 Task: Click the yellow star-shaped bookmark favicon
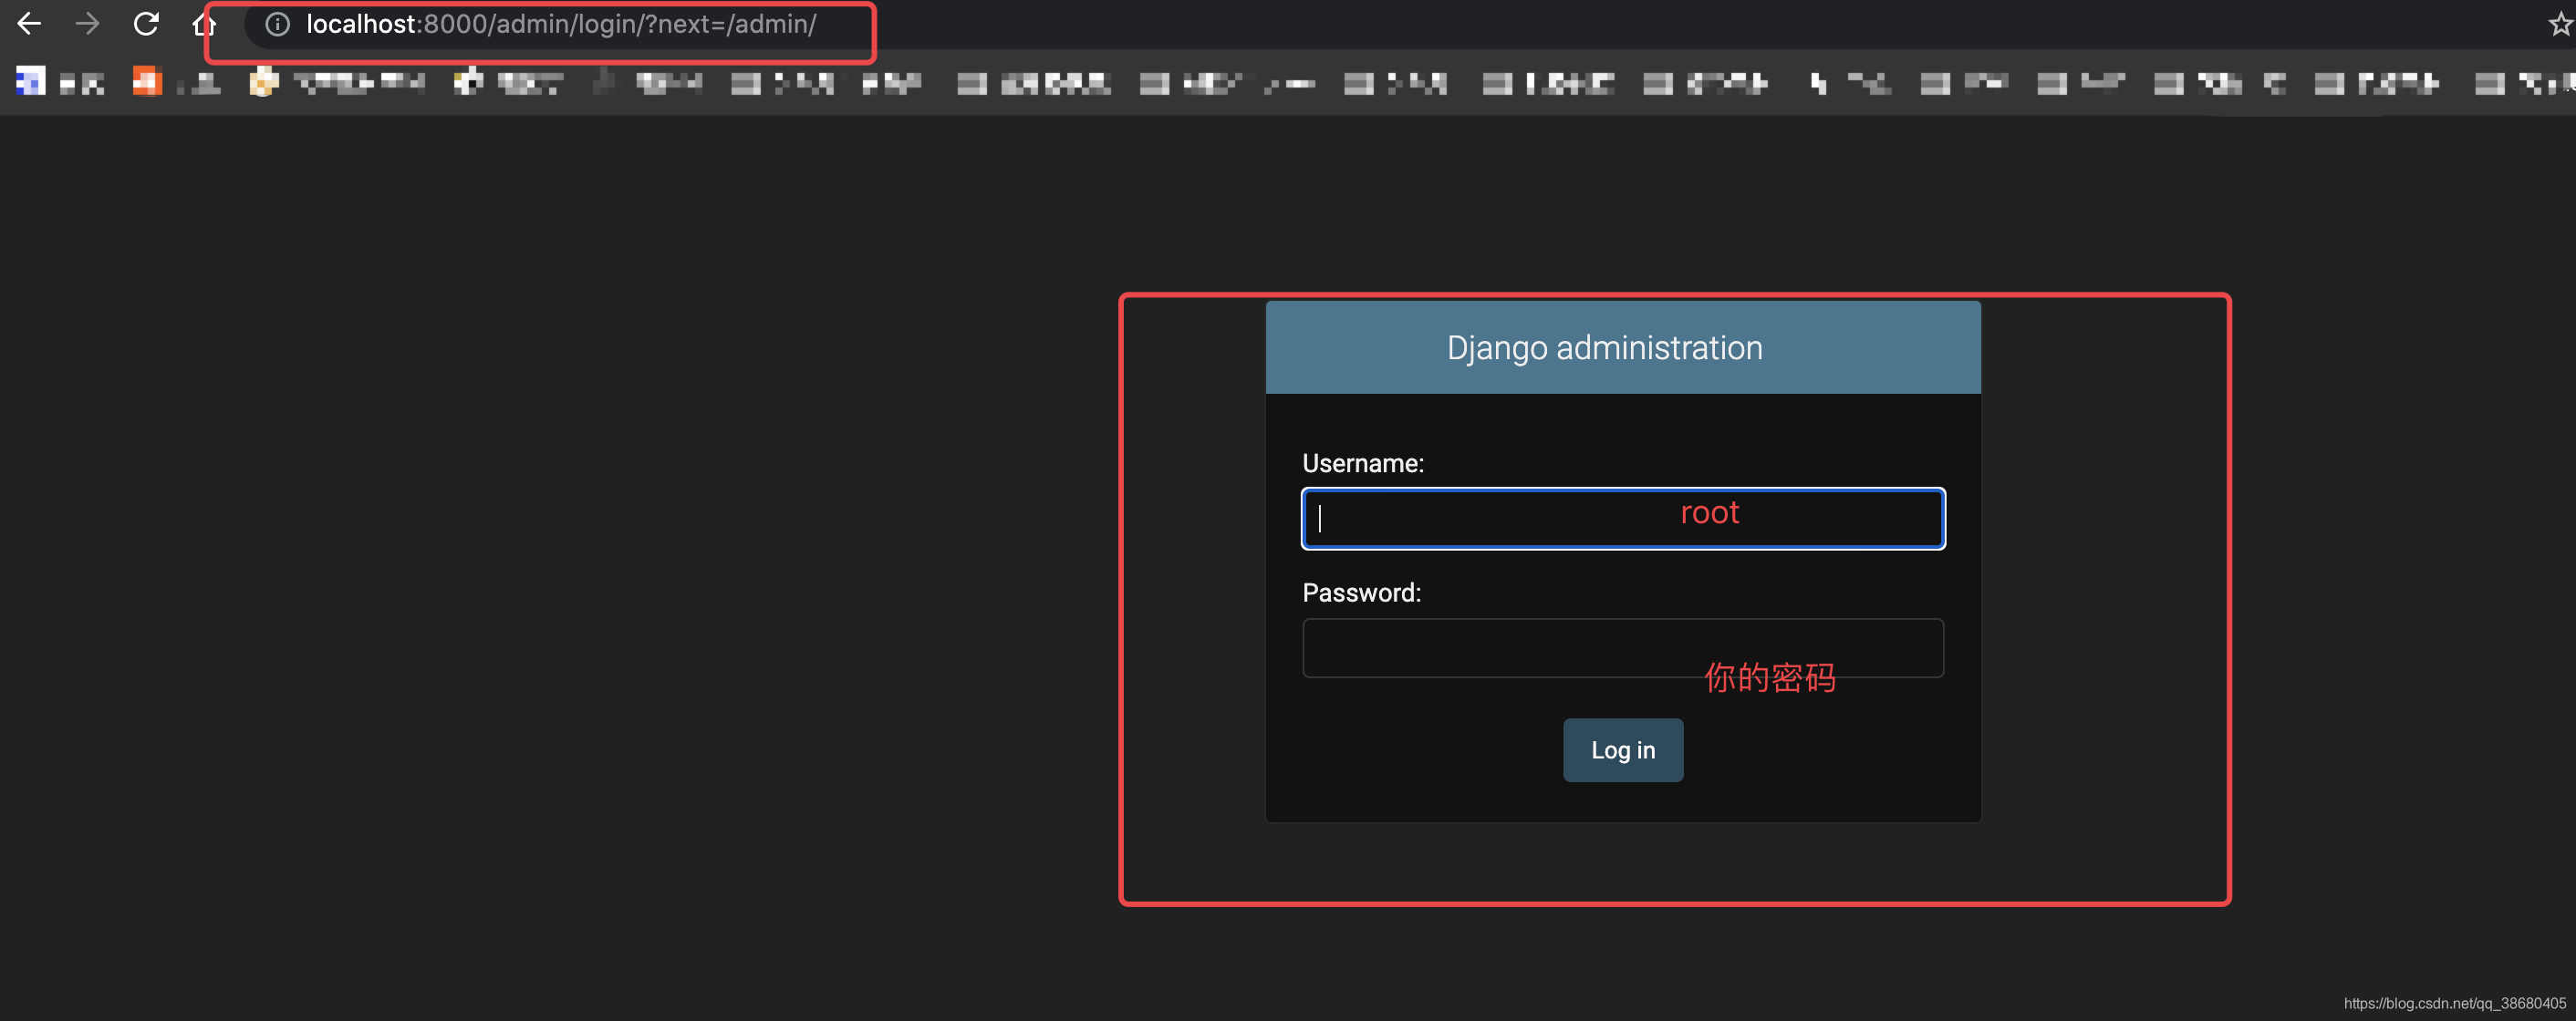click(264, 82)
